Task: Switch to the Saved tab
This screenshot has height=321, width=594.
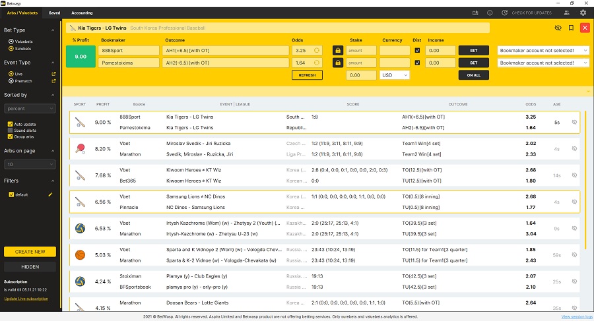Action: [x=55, y=13]
